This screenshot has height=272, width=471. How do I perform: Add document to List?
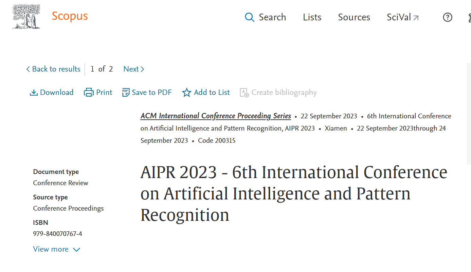[206, 93]
